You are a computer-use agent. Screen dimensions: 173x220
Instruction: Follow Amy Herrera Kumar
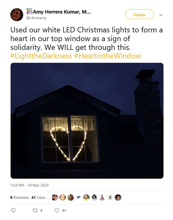pyautogui.click(x=139, y=15)
